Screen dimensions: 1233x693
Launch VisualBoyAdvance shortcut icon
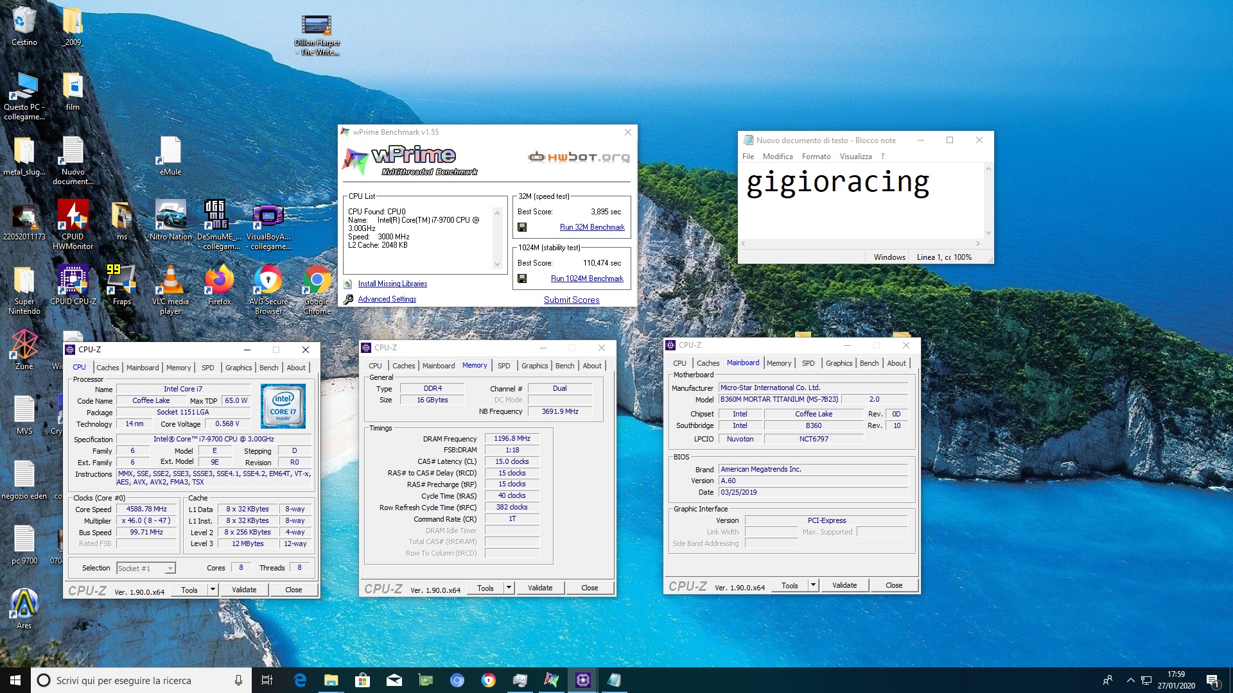268,216
